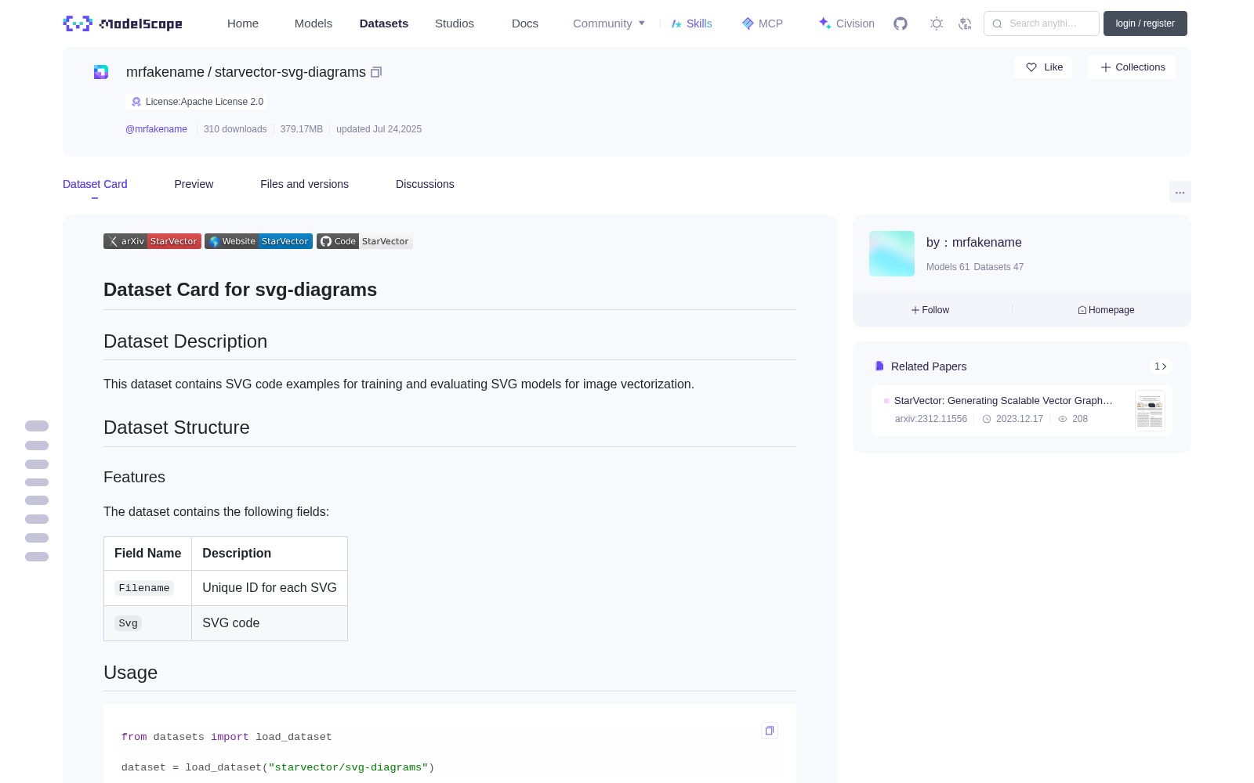
Task: Open the Code StarVector GitHub badge
Action: pos(364,241)
